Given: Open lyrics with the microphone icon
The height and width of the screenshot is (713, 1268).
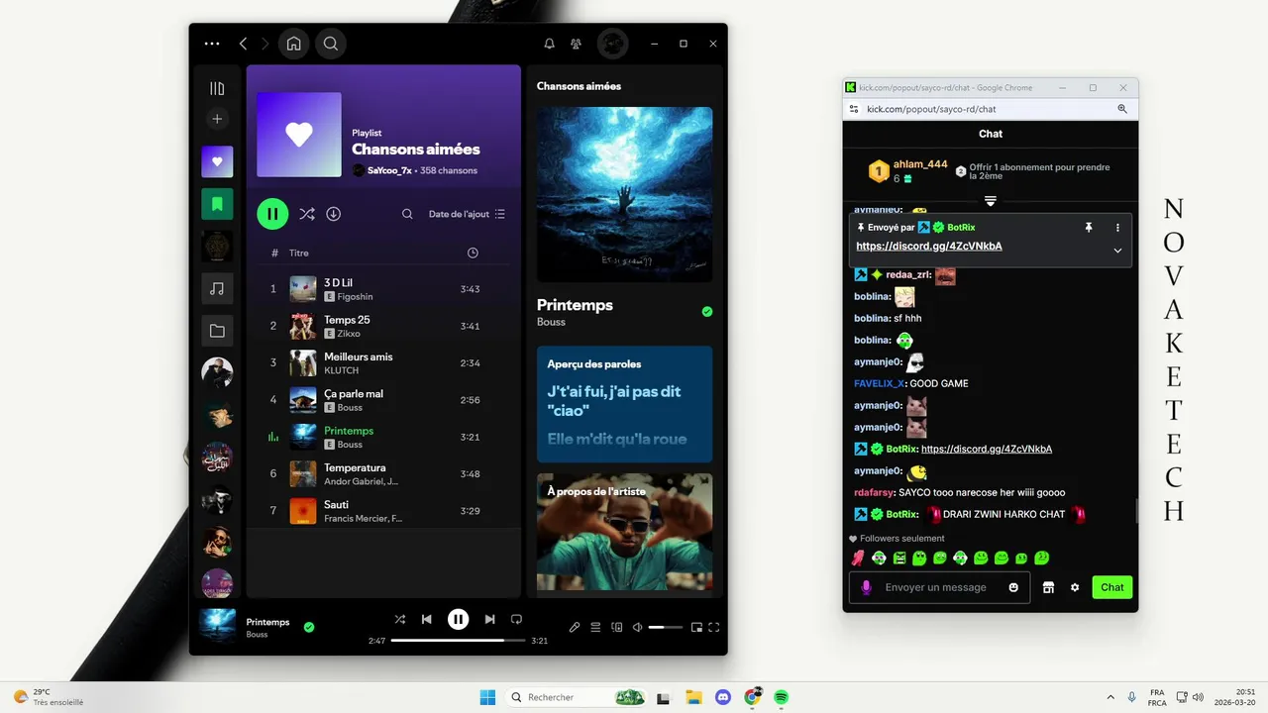Looking at the screenshot, I should click(575, 627).
